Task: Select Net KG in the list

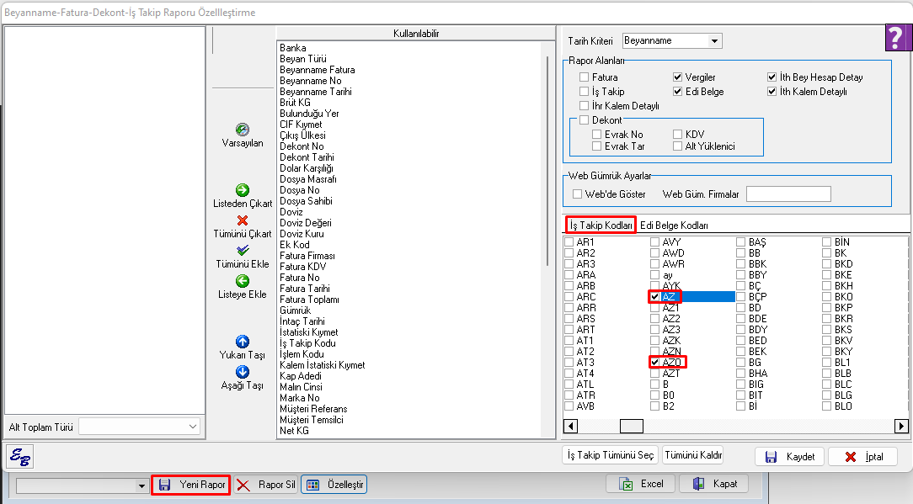Action: tap(294, 431)
